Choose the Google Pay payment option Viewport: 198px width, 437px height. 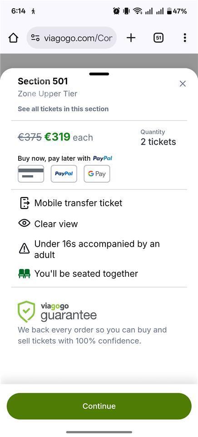[97, 173]
